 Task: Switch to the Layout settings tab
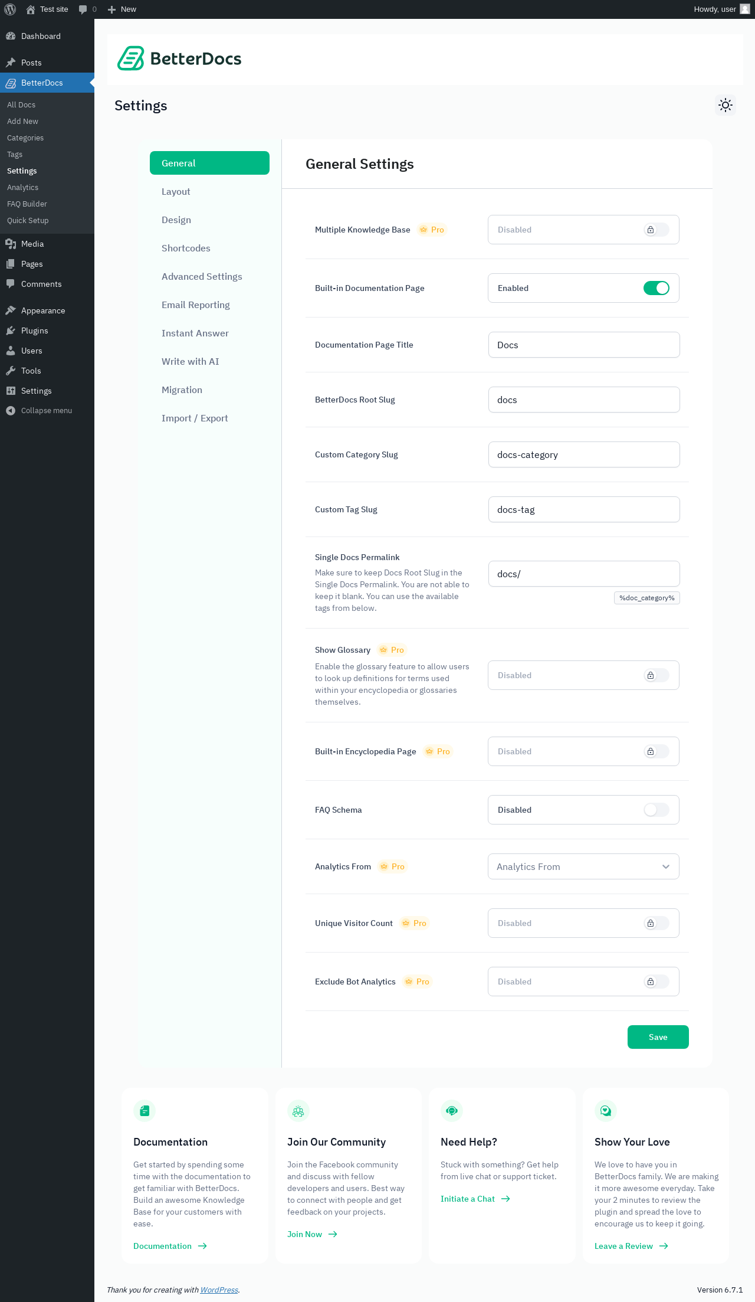coord(176,192)
